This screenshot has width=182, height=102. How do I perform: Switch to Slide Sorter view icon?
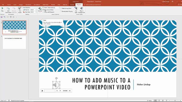point(159,101)
